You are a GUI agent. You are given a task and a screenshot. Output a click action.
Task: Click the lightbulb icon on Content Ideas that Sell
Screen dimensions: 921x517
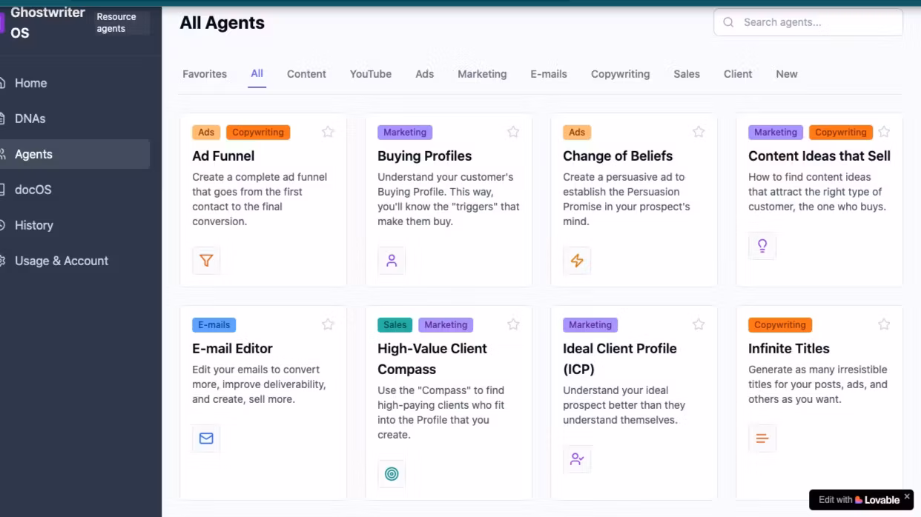(762, 246)
